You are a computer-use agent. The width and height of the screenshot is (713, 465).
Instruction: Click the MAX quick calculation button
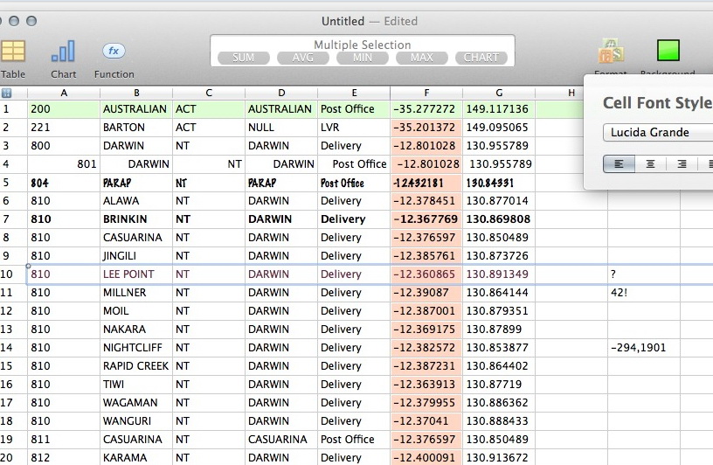click(x=422, y=58)
